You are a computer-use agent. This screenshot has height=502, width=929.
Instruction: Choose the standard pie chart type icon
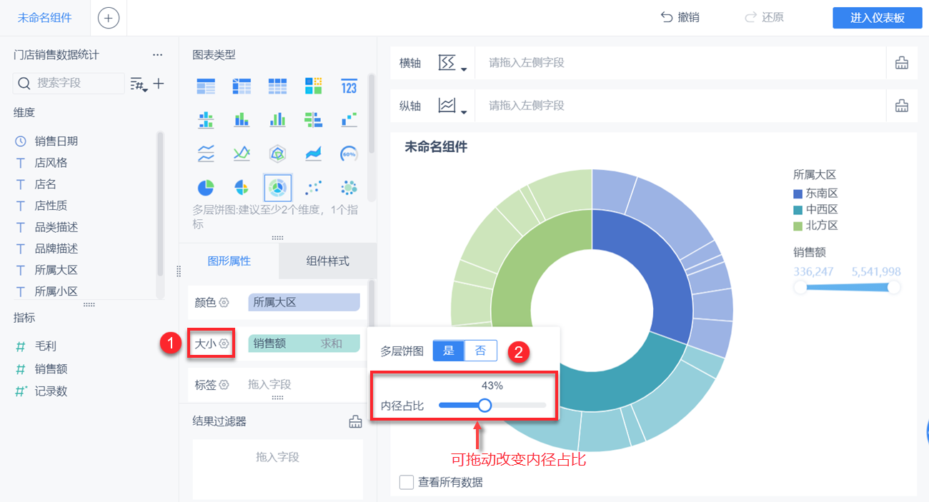pos(206,187)
